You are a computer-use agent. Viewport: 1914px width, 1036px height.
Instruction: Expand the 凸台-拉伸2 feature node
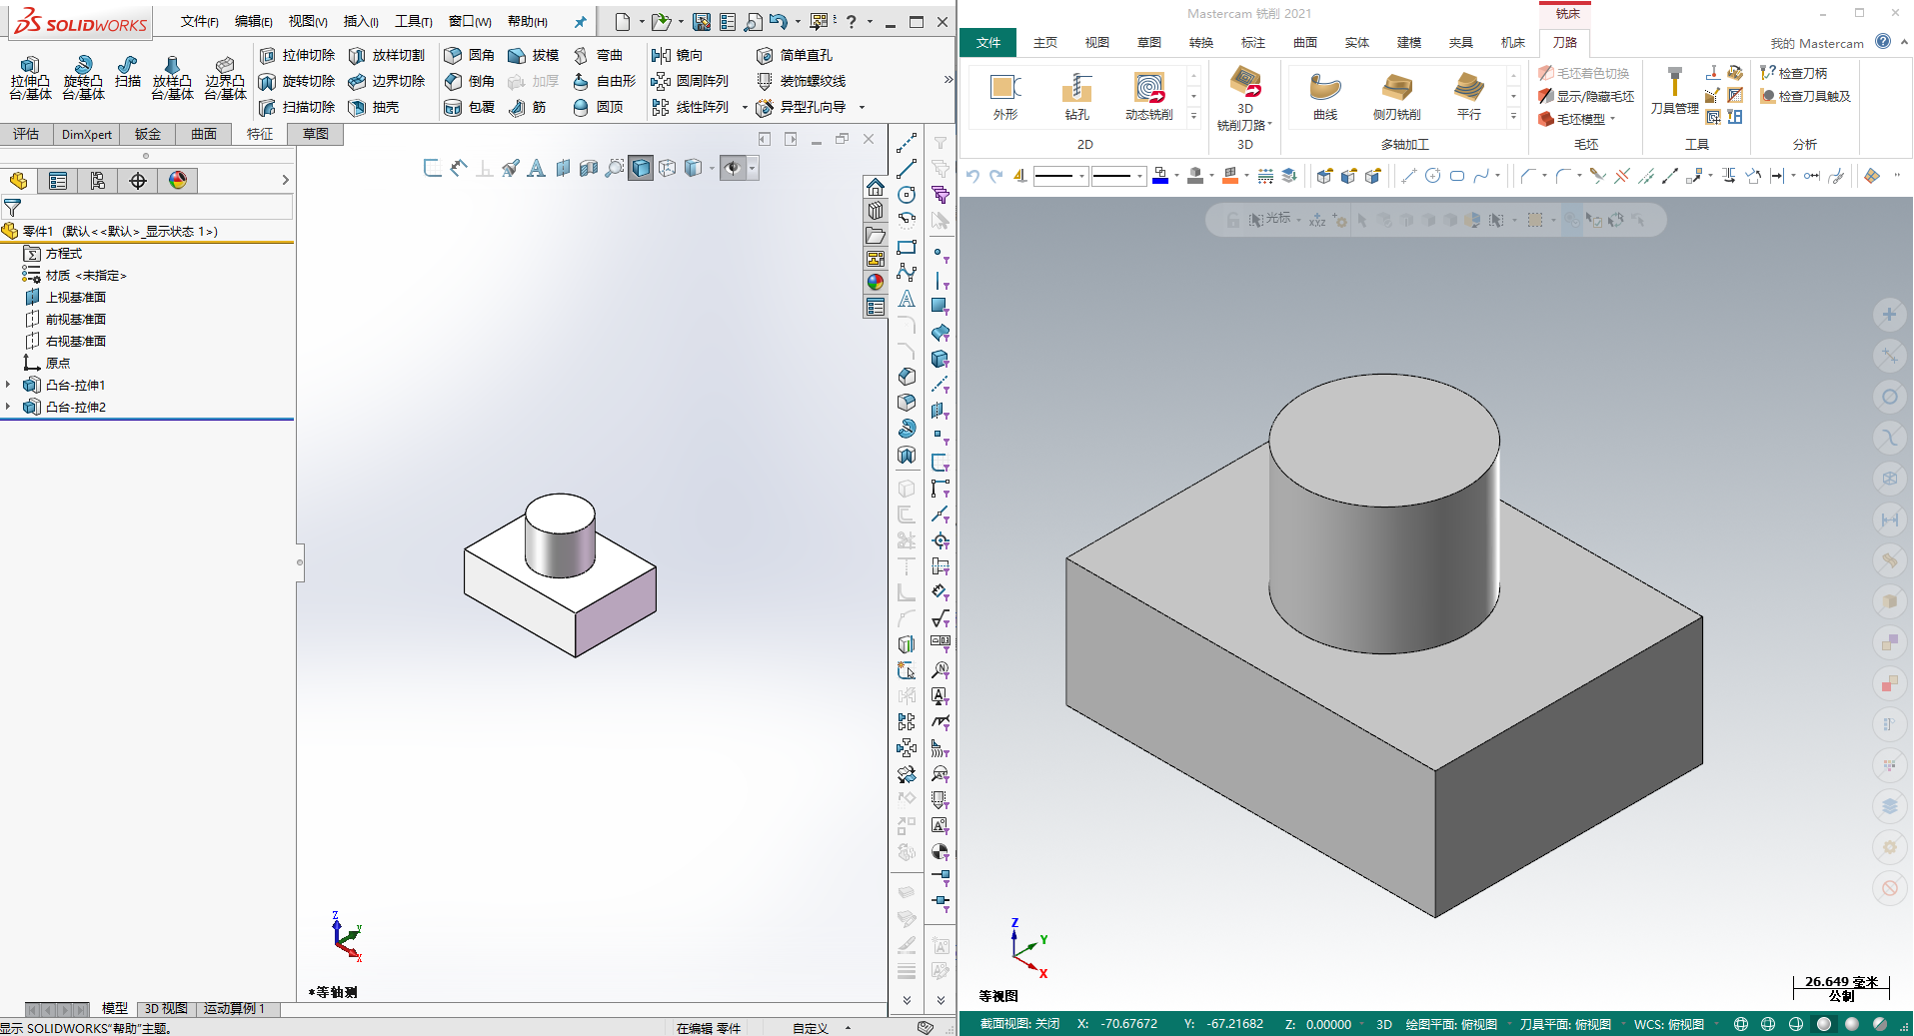[9, 407]
